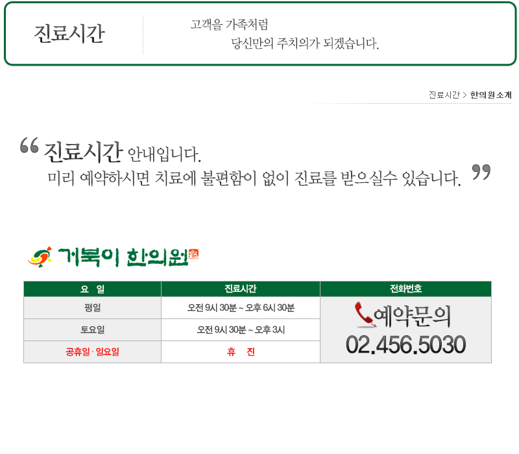This screenshot has width=519, height=454.
Task: Click the 진료시간 안내입니다. heading
Action: coord(123,152)
